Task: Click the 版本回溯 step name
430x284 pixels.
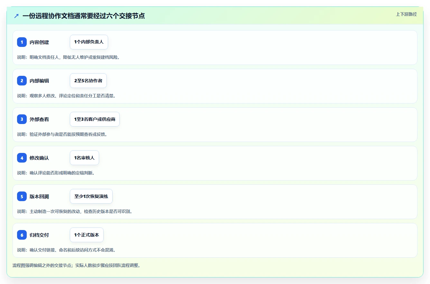Action: pos(39,196)
